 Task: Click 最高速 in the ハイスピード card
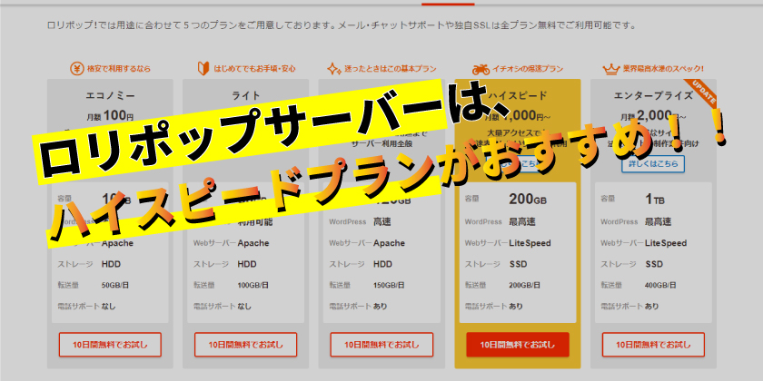click(522, 221)
